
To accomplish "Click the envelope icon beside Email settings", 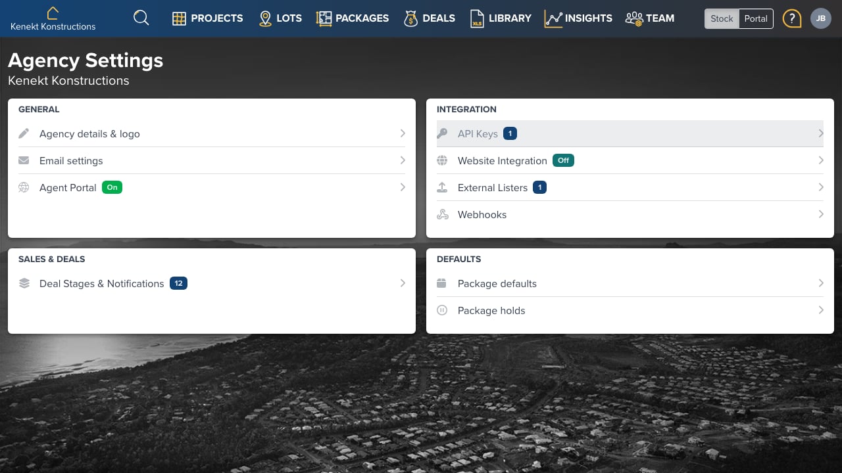I will tap(24, 160).
